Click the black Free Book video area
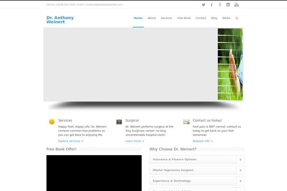This screenshot has width=287, height=191. pyautogui.click(x=94, y=173)
